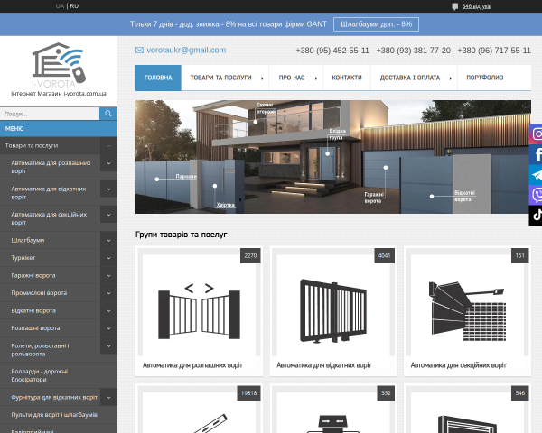
Task: Expand Ролети, рольставні sidebar submenu
Action: [108, 346]
